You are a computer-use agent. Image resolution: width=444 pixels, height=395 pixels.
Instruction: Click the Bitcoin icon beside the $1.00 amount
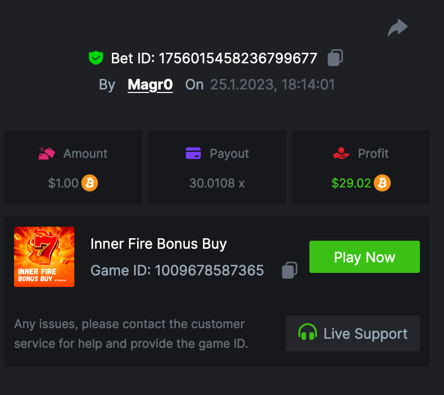[x=90, y=183]
